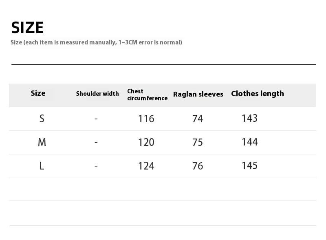
Task: Click the Size column header
Action: coord(38,93)
